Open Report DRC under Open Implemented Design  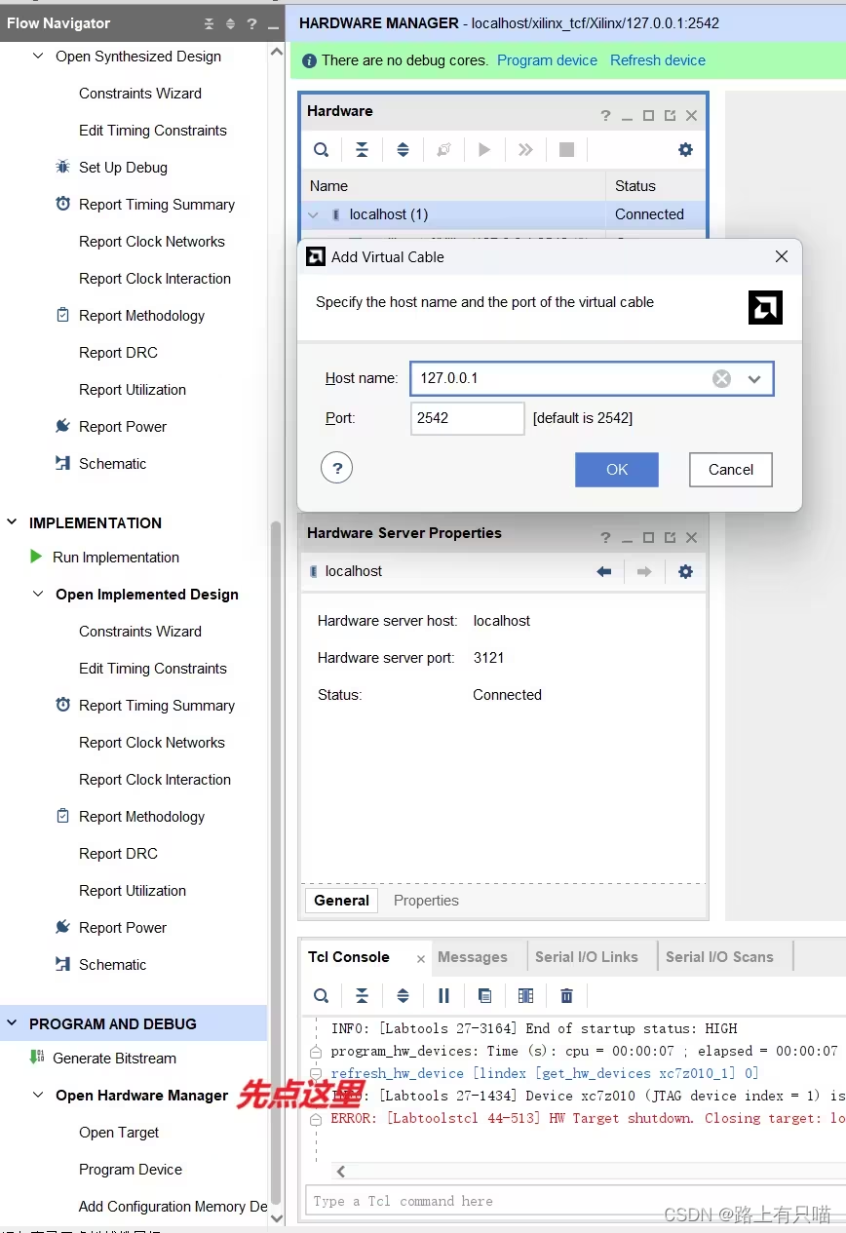tap(118, 854)
